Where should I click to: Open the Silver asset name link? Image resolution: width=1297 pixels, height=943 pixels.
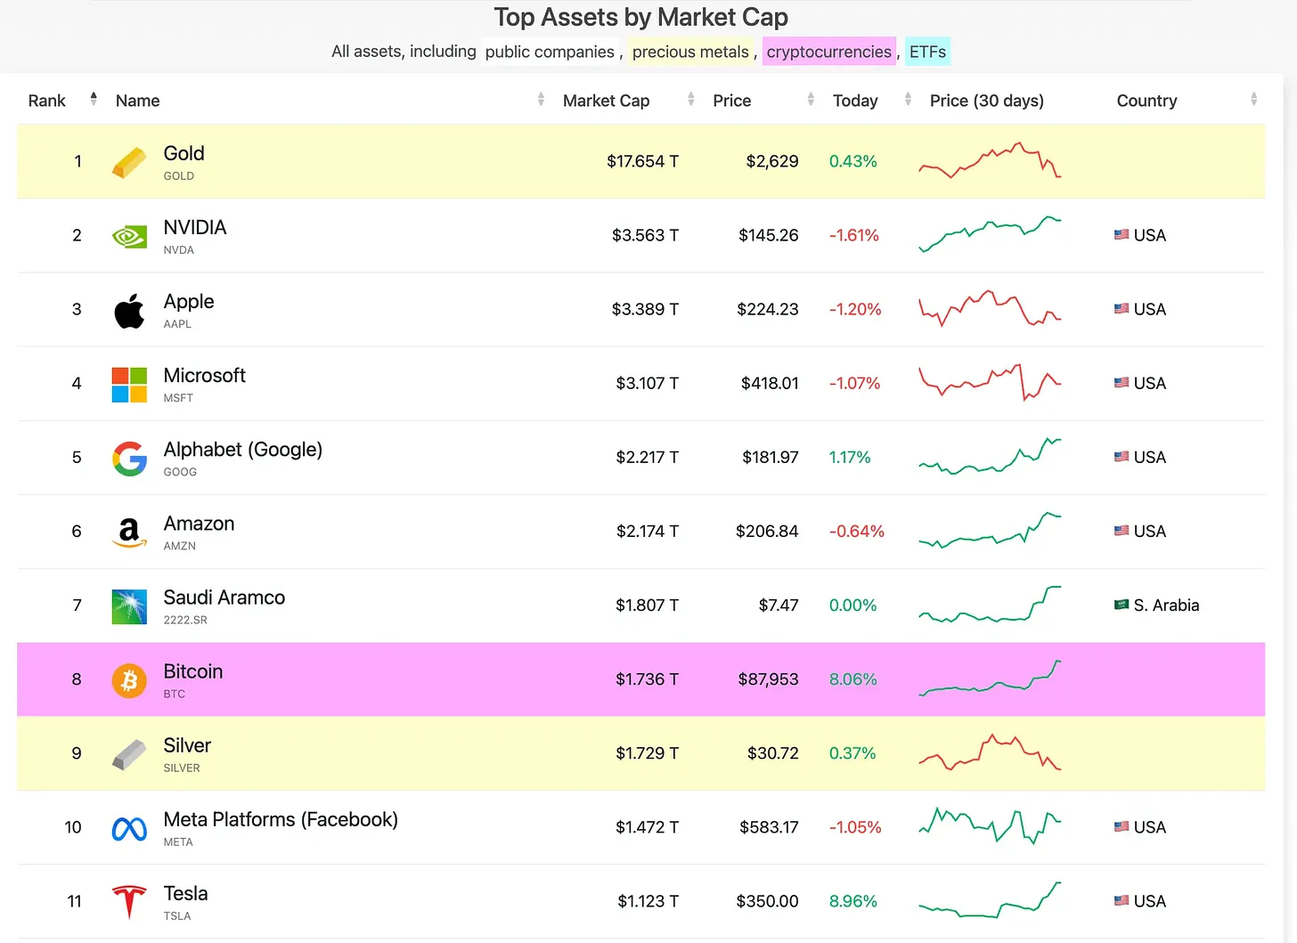click(187, 745)
